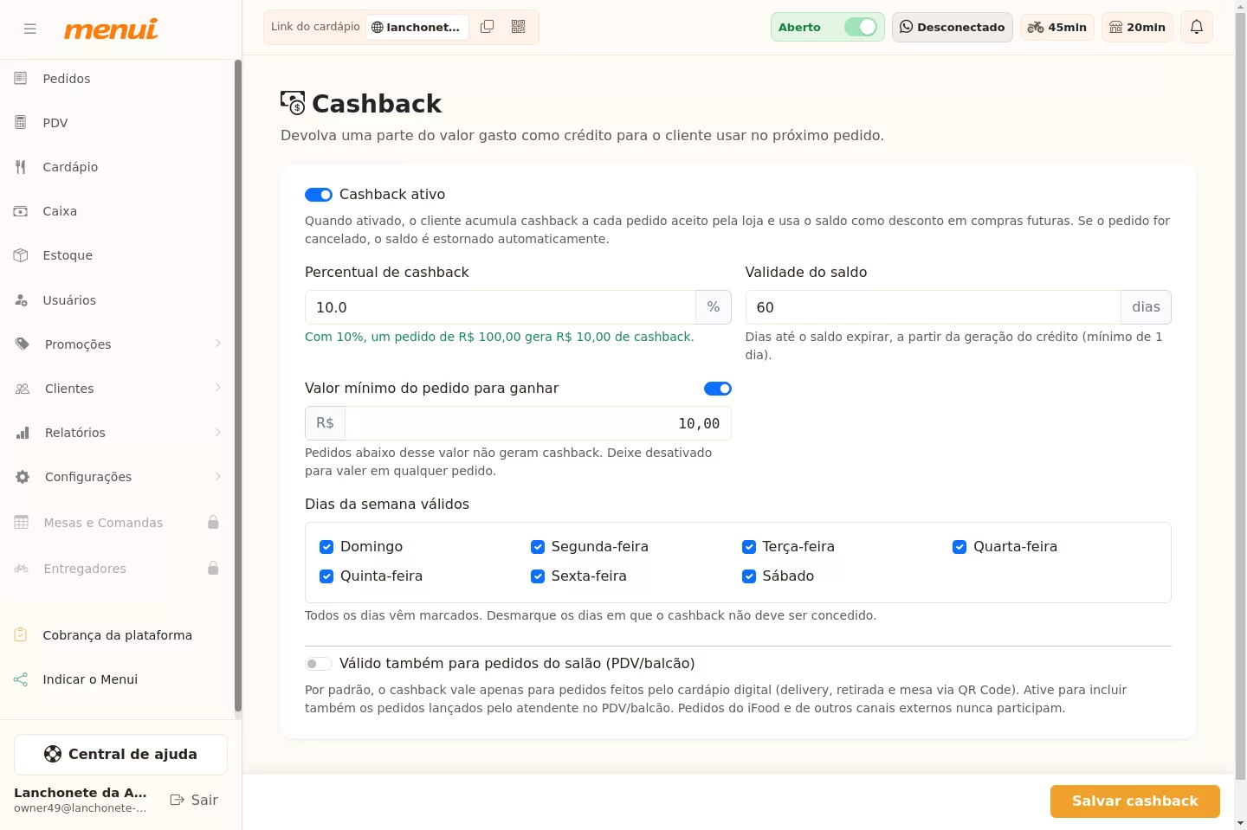Click the Indicar o Menui share icon
The image size is (1247, 830).
pyautogui.click(x=21, y=679)
